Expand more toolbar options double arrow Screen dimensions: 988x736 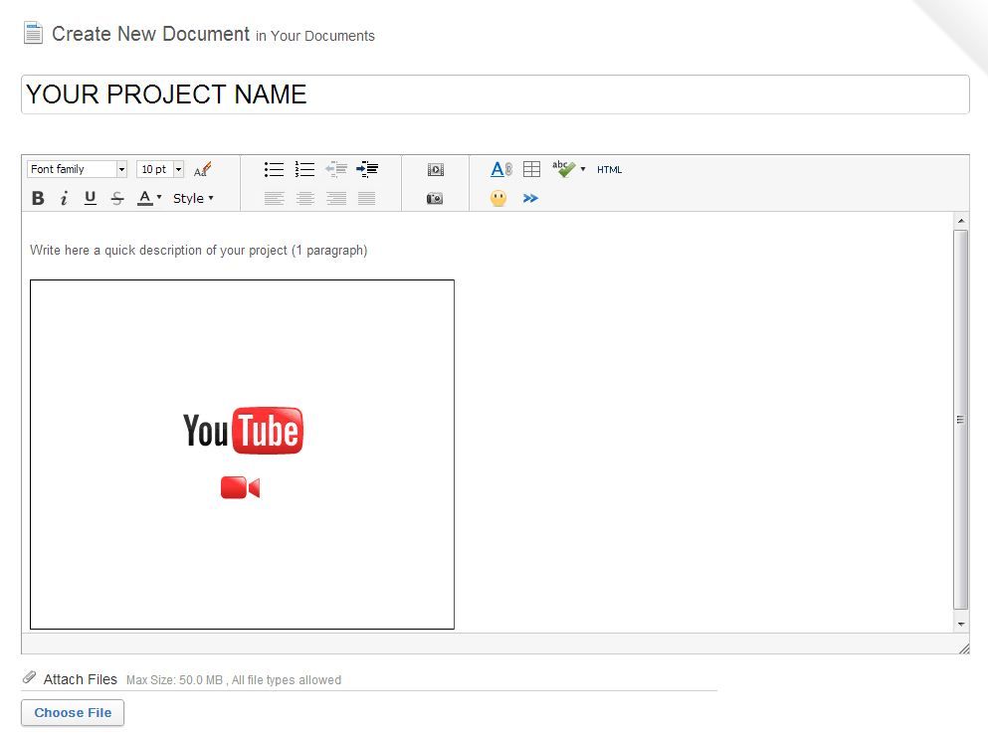coord(530,199)
